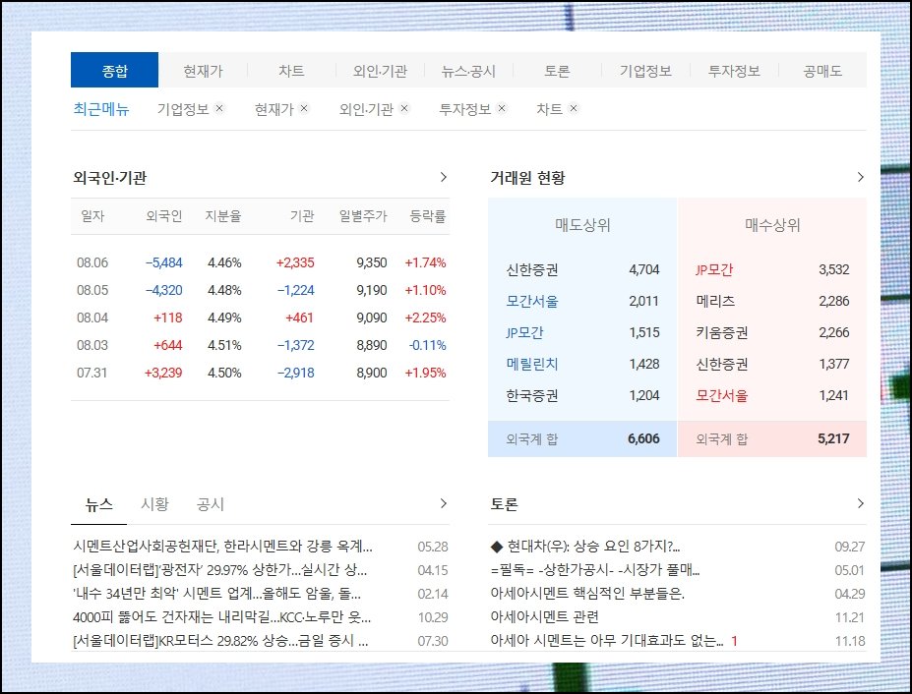Click the buyer 외국계 합 total 5,217

833,438
